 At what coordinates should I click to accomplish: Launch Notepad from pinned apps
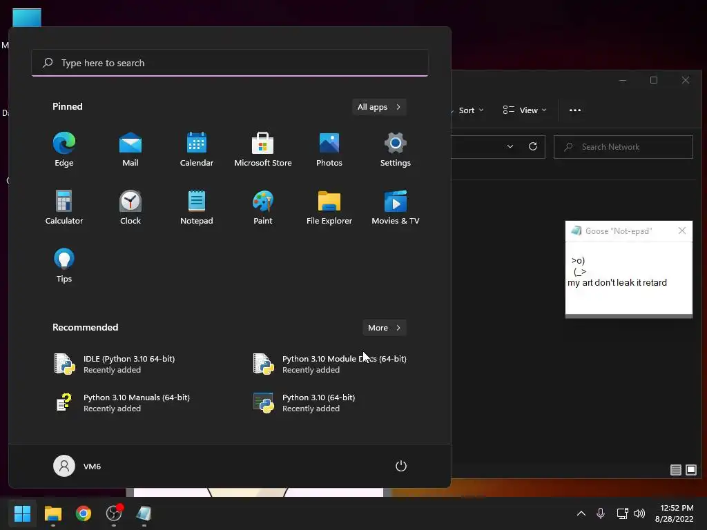pos(197,207)
